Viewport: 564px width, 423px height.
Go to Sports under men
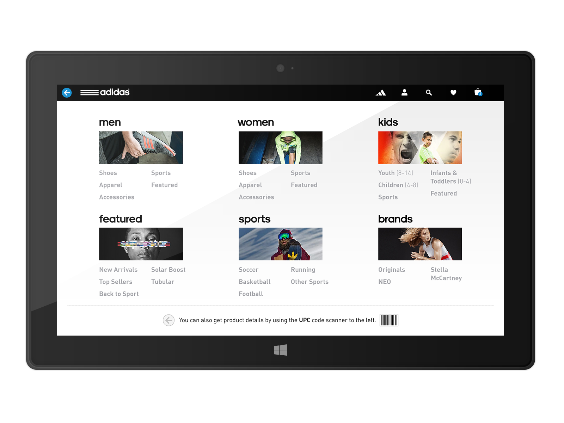pos(161,173)
